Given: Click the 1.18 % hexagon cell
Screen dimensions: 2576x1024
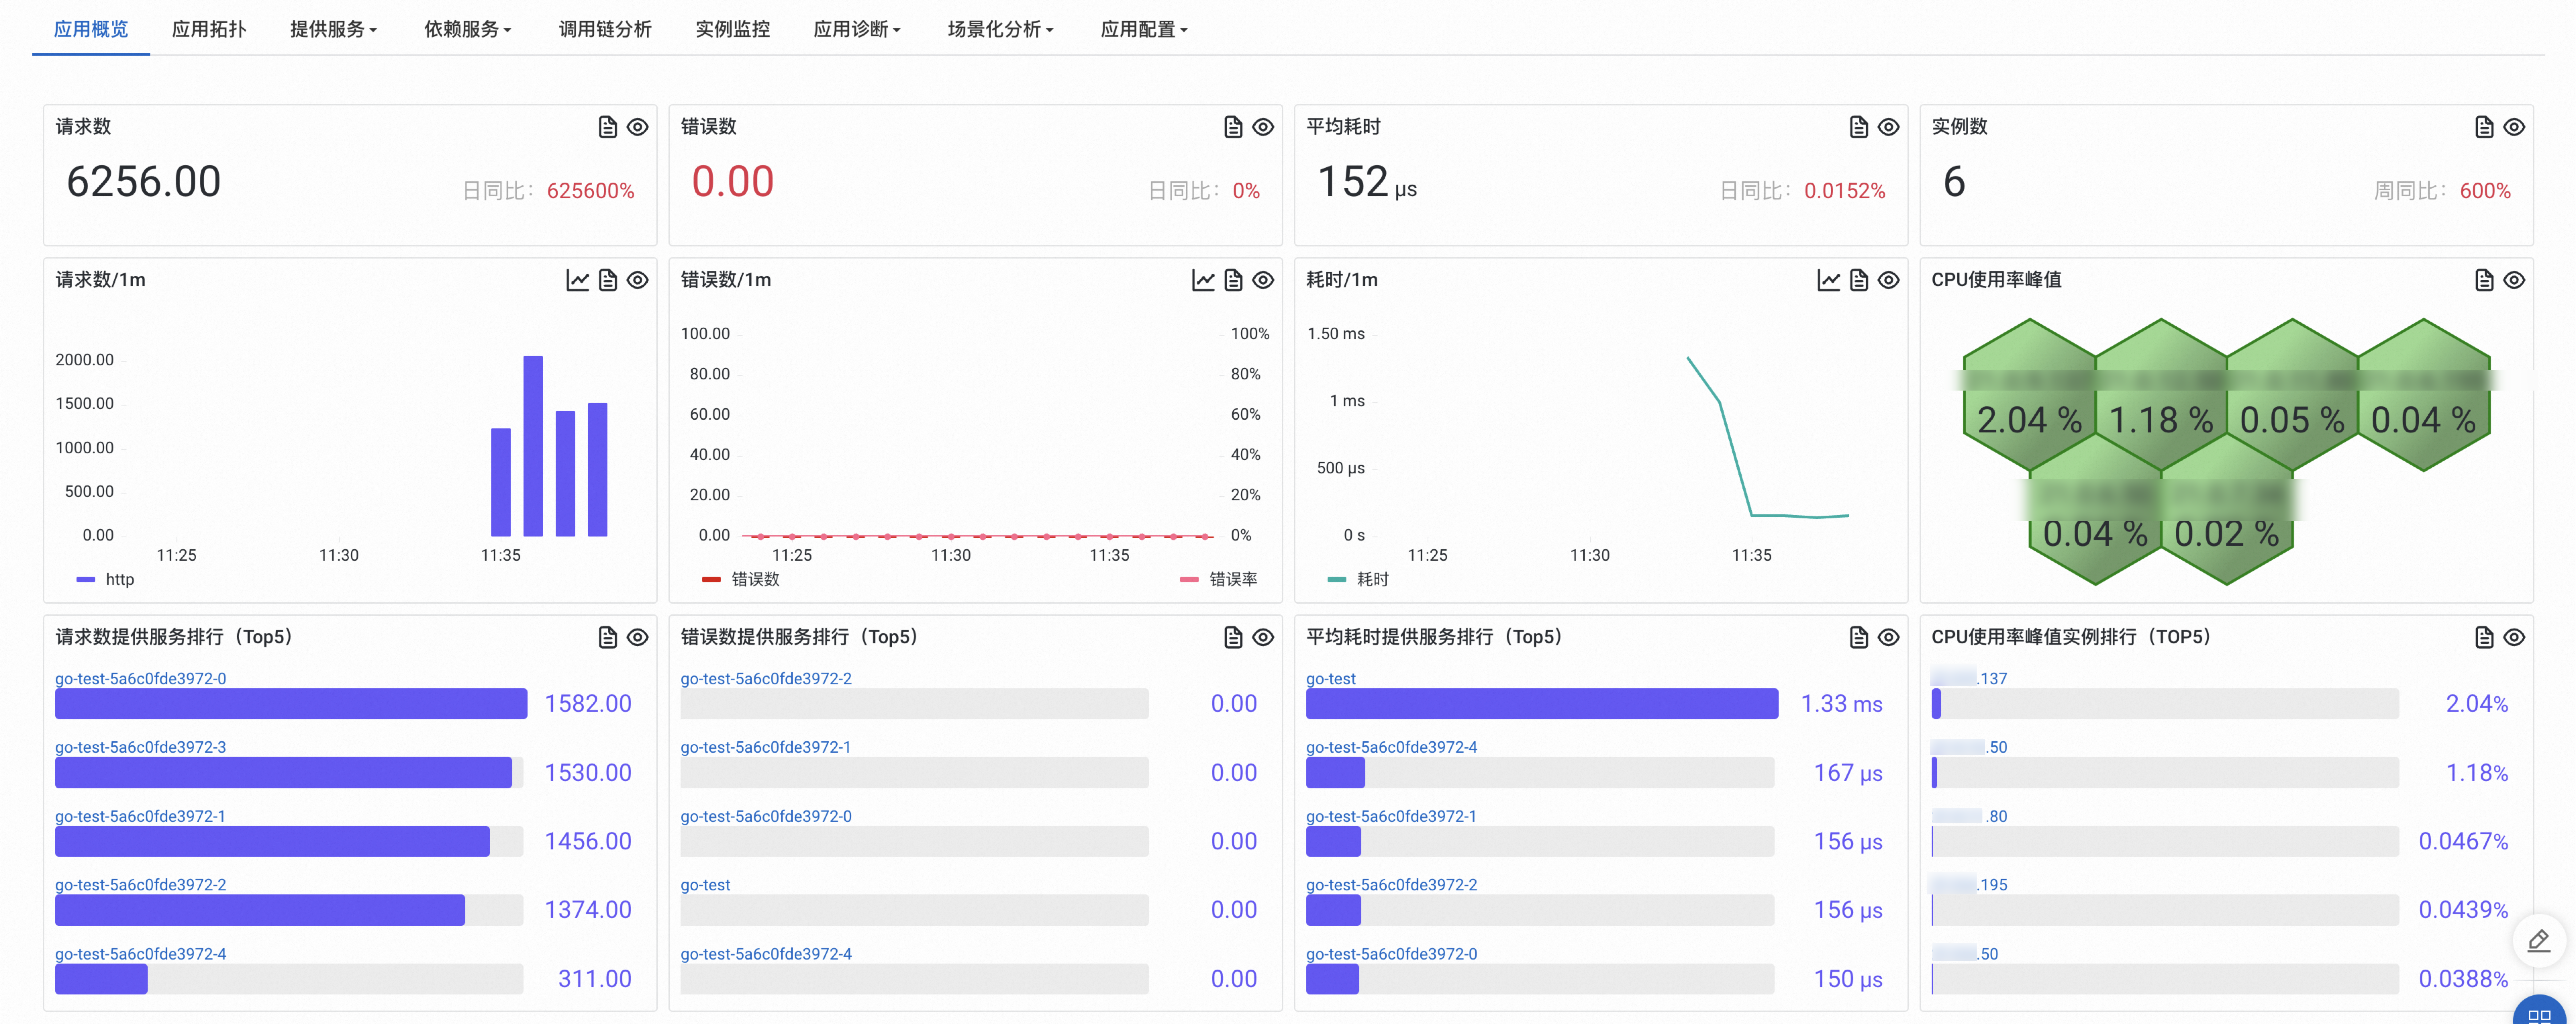Looking at the screenshot, I should coord(2161,395).
